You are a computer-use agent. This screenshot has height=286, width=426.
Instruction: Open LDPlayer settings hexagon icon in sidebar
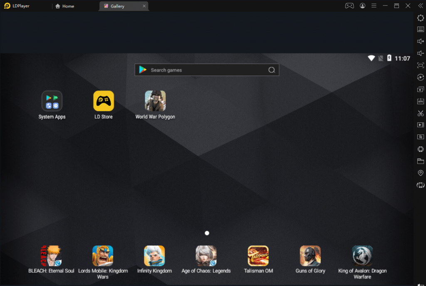(x=420, y=18)
